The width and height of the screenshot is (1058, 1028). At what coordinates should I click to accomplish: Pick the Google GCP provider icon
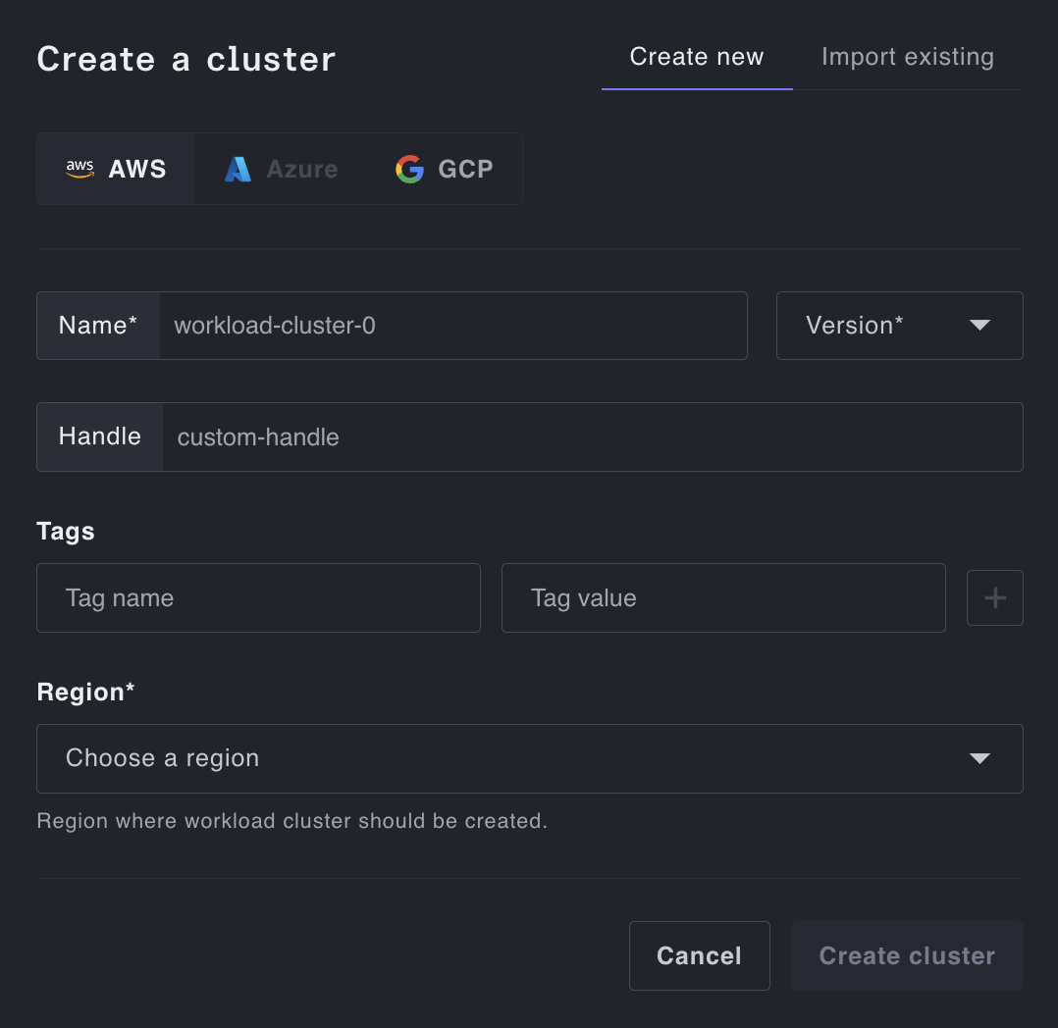[409, 169]
